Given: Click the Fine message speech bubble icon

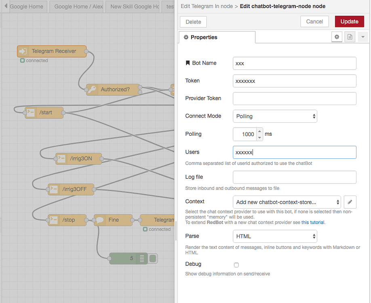Looking at the screenshot, I should (99, 220).
